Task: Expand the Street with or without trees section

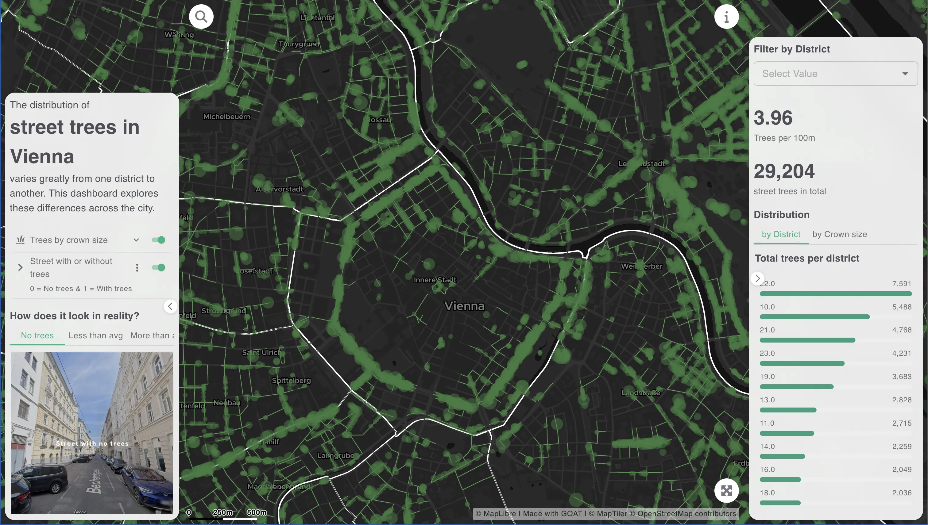Action: [20, 267]
